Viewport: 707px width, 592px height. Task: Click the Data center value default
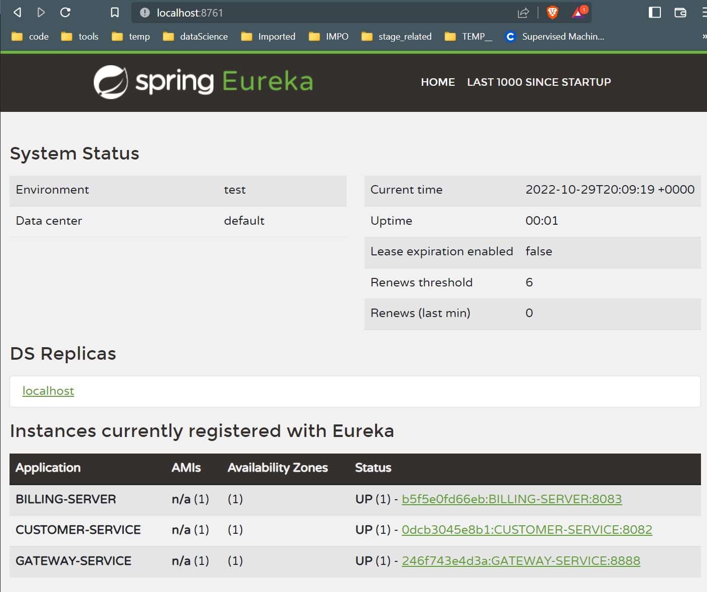(244, 221)
